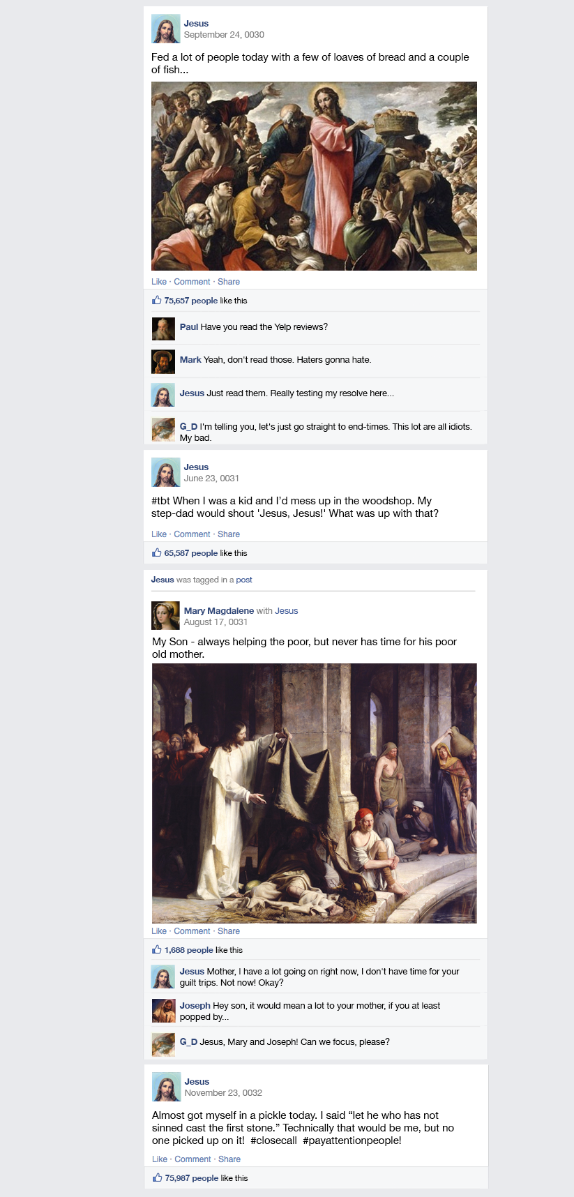
Task: Open the tagged 'post' link
Action: 244,580
